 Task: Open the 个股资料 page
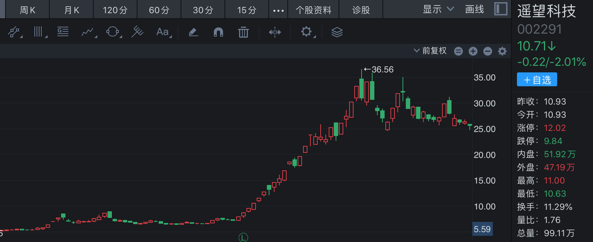[313, 10]
